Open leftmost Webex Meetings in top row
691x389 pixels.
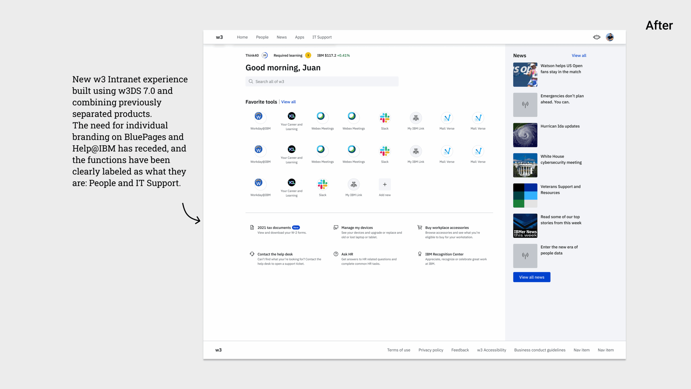coord(323,118)
